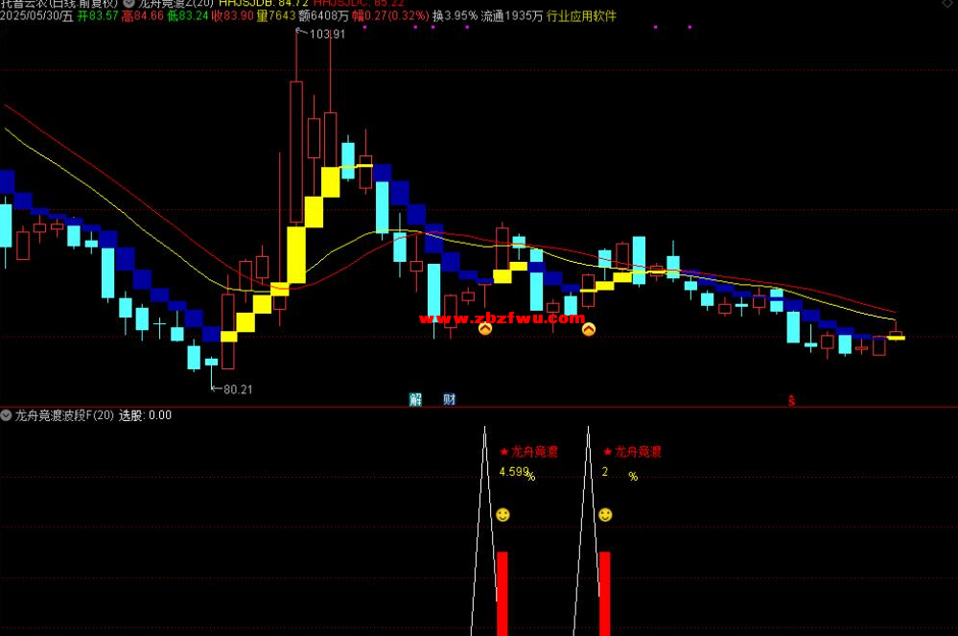This screenshot has height=636, width=958.
Task: Click the red signal bar under 4.599
Action: [502, 594]
